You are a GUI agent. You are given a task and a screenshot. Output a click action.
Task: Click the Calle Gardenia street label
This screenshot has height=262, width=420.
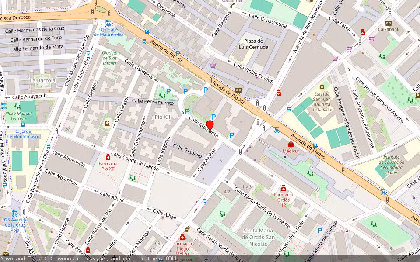139,69
